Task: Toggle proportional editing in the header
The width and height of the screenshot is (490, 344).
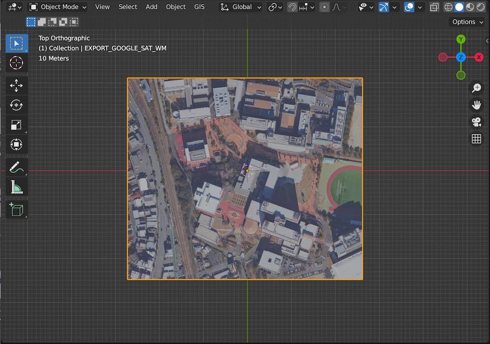Action: point(325,7)
